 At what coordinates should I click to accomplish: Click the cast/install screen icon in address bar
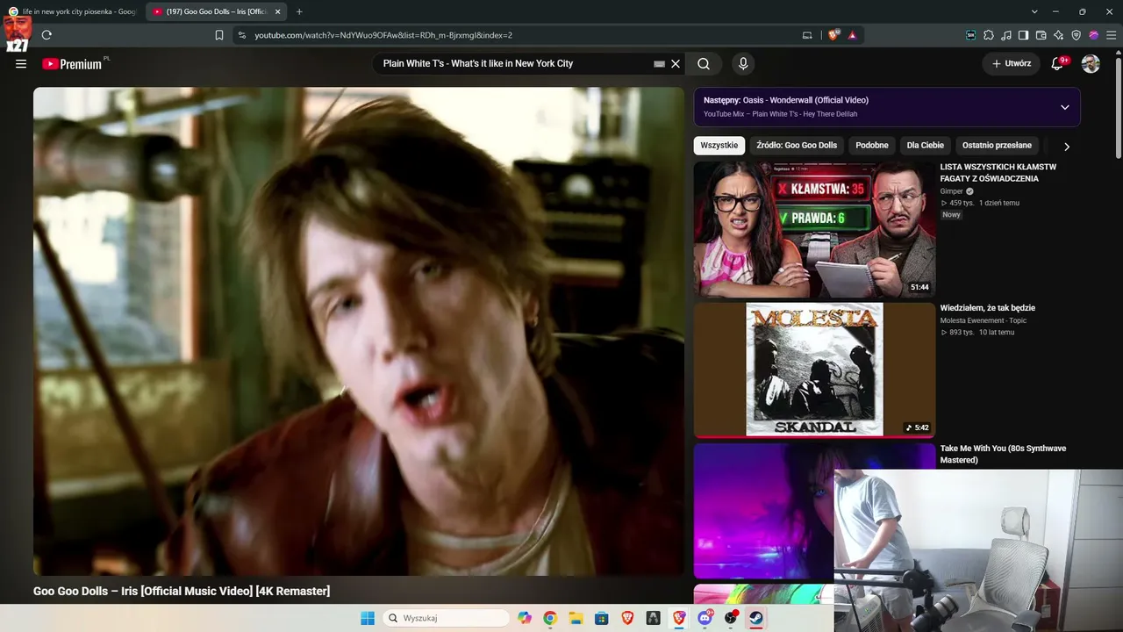807,35
